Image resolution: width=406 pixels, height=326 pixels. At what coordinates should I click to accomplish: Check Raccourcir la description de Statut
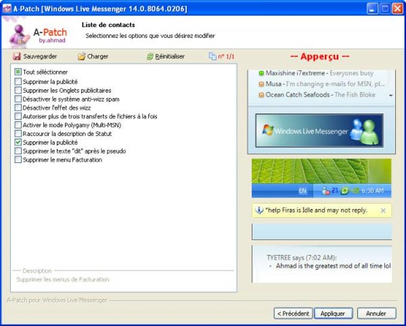click(x=18, y=134)
